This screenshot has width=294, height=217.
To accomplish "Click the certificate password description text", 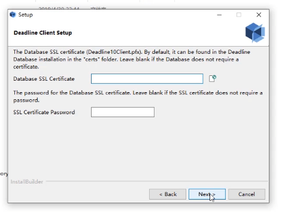I will point(138,96).
